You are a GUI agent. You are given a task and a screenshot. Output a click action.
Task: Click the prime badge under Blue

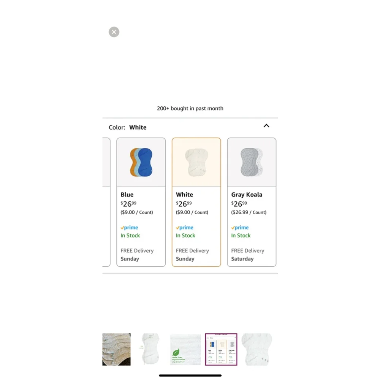click(x=129, y=228)
